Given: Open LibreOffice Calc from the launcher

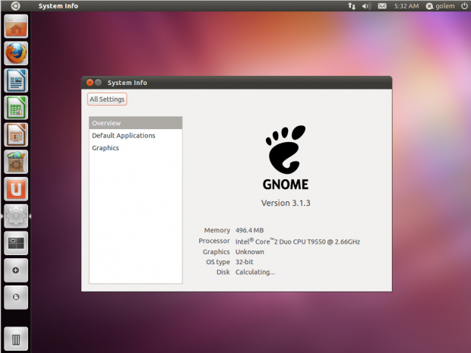Looking at the screenshot, I should [16, 108].
